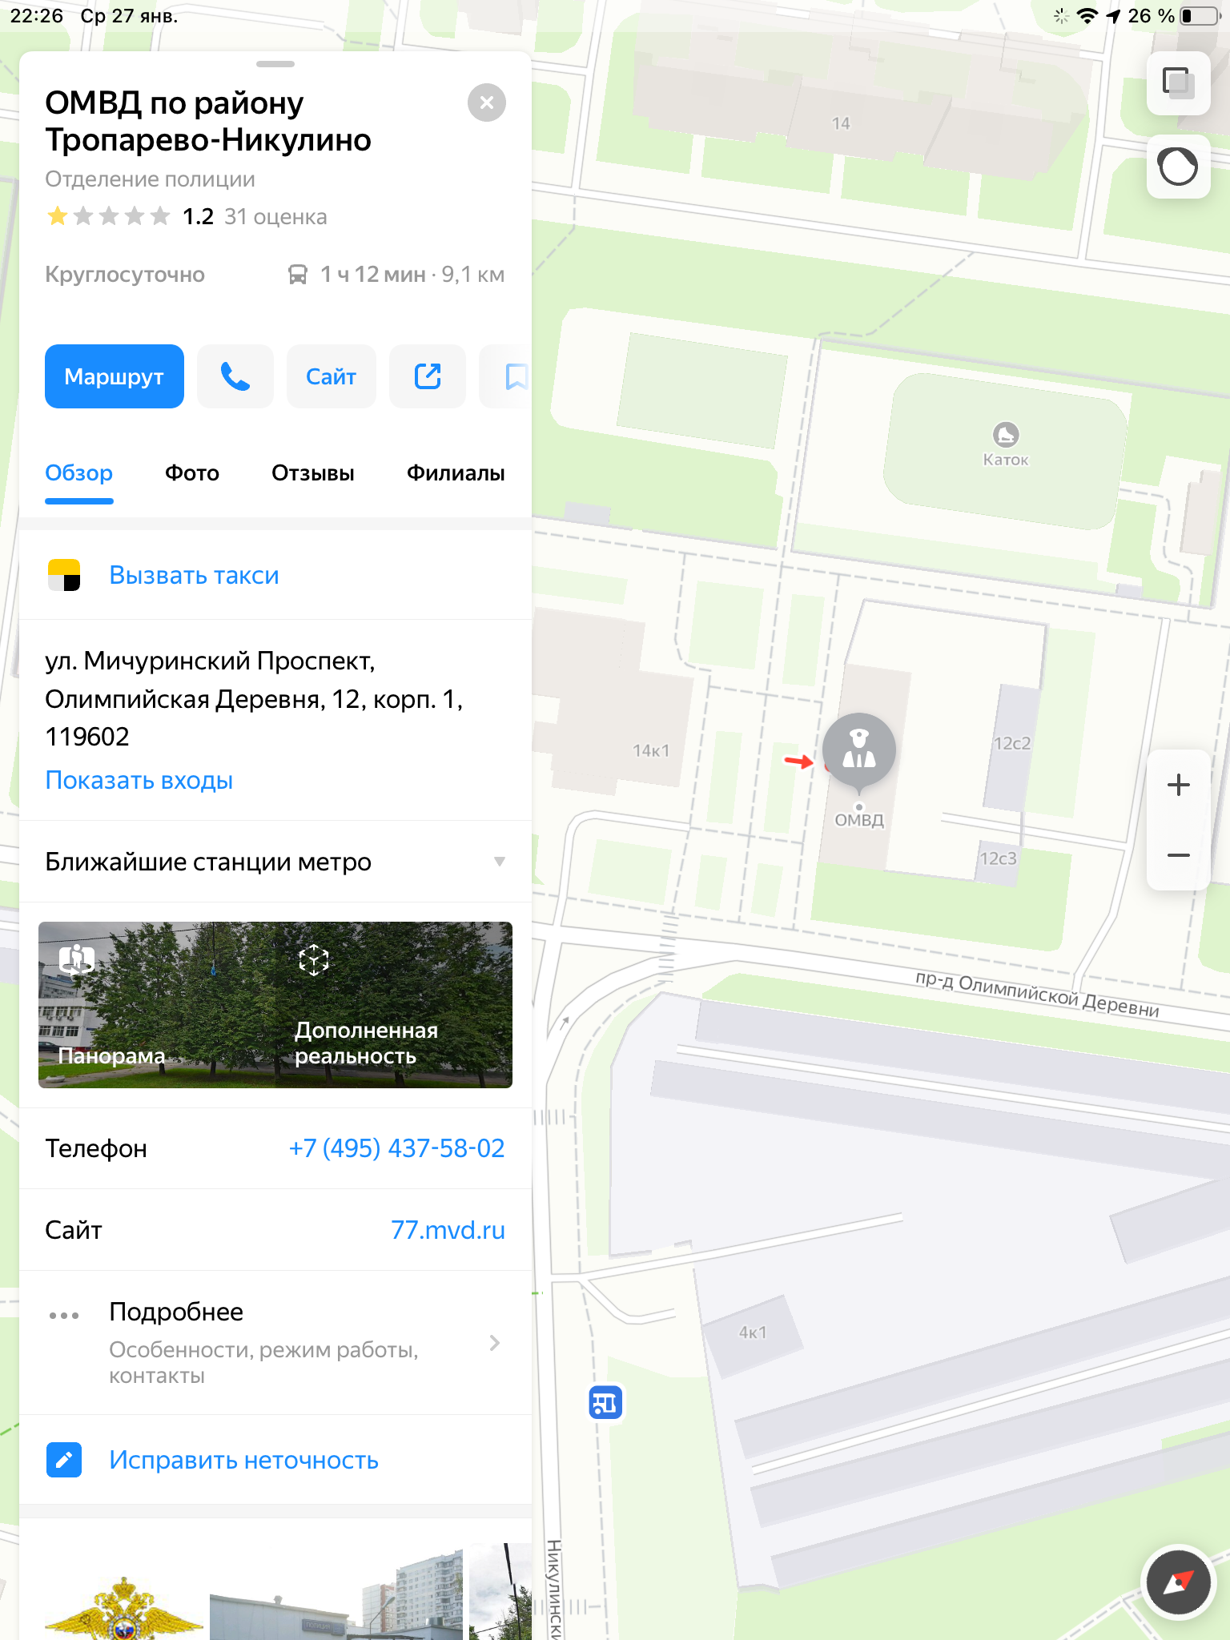The height and width of the screenshot is (1640, 1230).
Task: Switch to the Филиалы tab
Action: (x=456, y=473)
